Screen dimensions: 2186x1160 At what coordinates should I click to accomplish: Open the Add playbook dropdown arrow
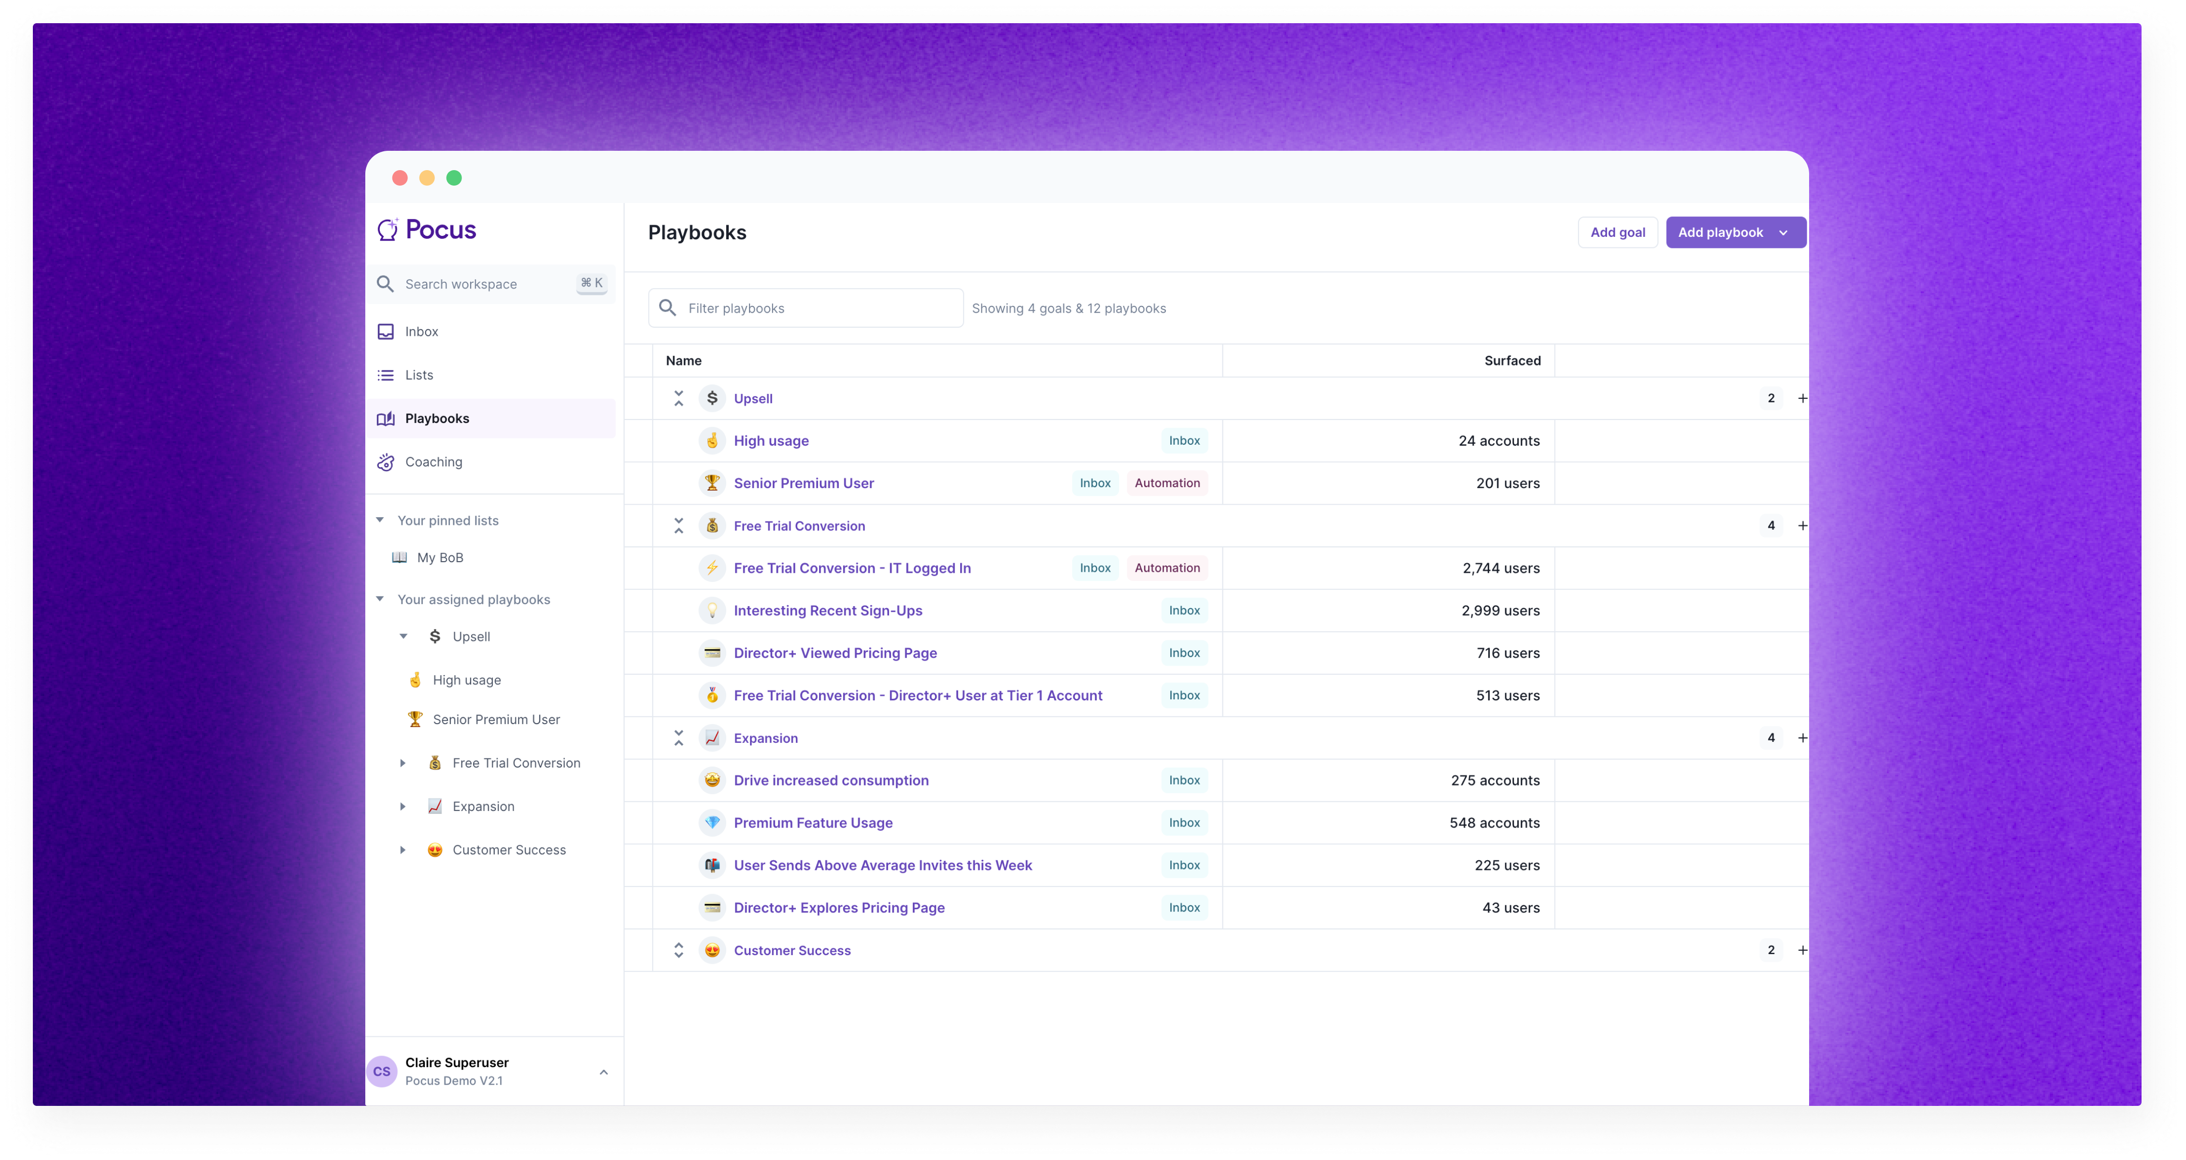tap(1783, 232)
